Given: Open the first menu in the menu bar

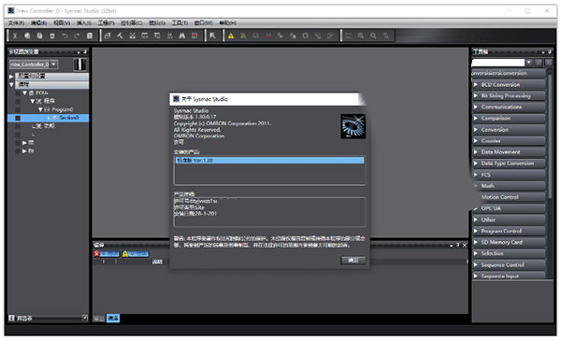Looking at the screenshot, I should (x=16, y=22).
